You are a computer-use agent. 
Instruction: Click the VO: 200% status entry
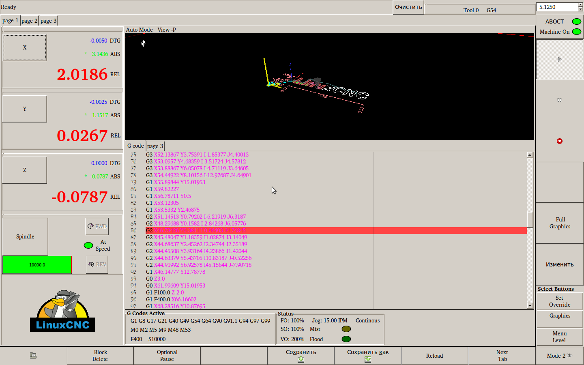292,339
